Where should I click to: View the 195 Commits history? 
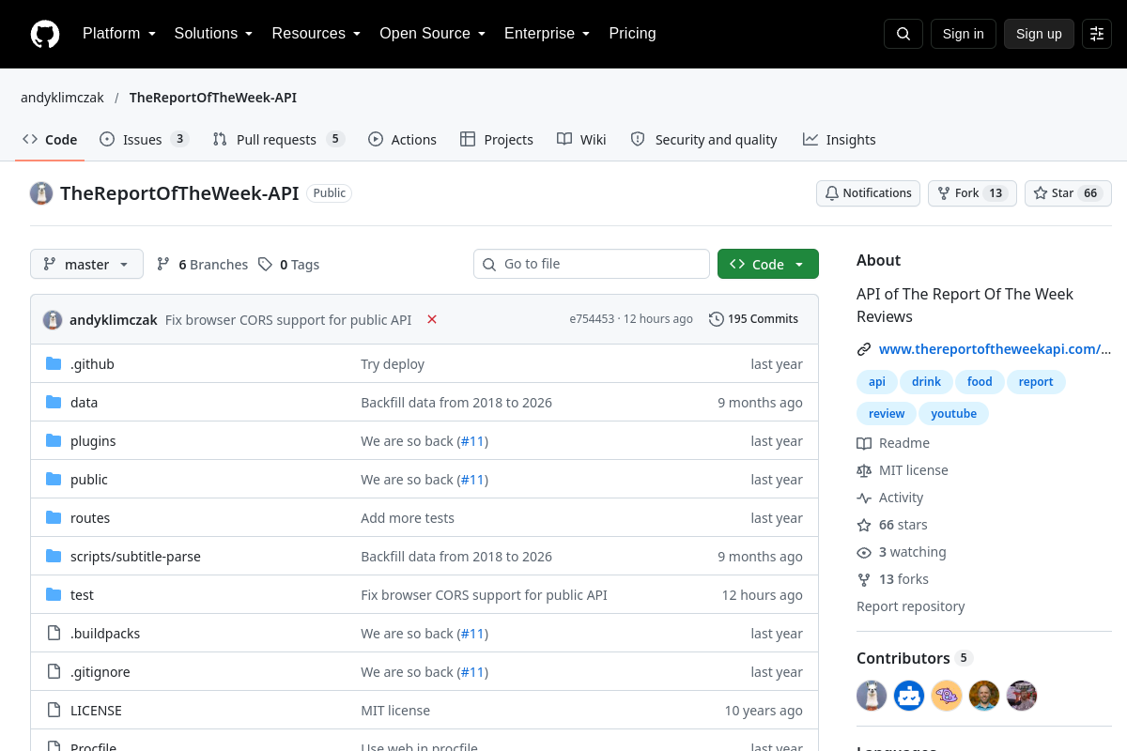pyautogui.click(x=753, y=319)
